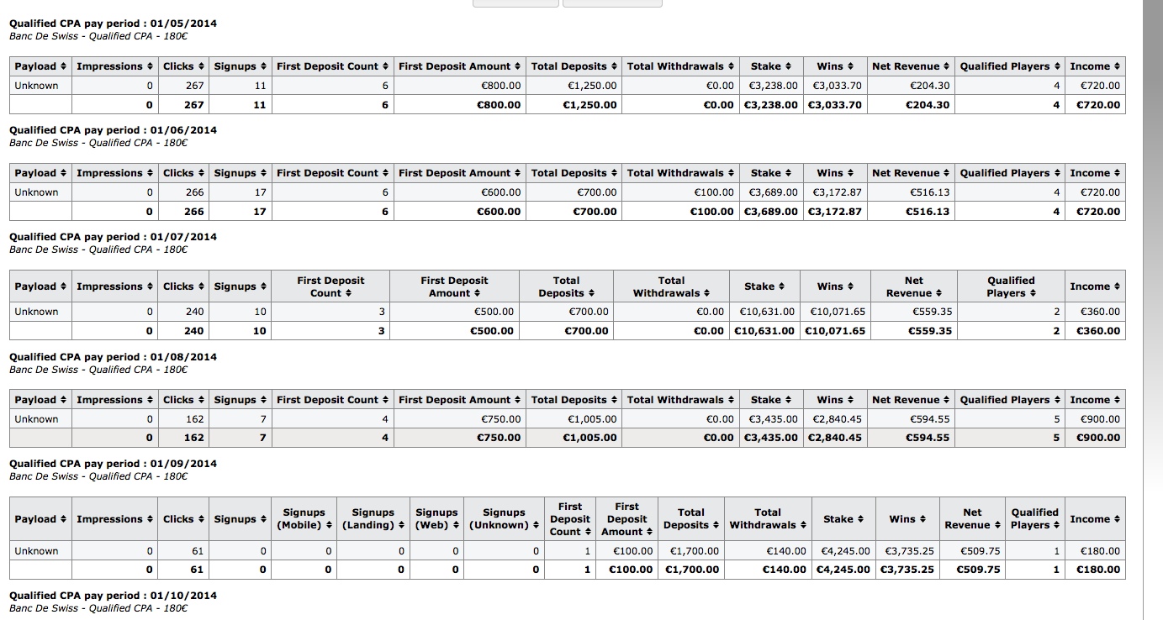Click sort arrows beside Net Revenue in 01/08/2014 table
The width and height of the screenshot is (1163, 620).
tap(946, 400)
